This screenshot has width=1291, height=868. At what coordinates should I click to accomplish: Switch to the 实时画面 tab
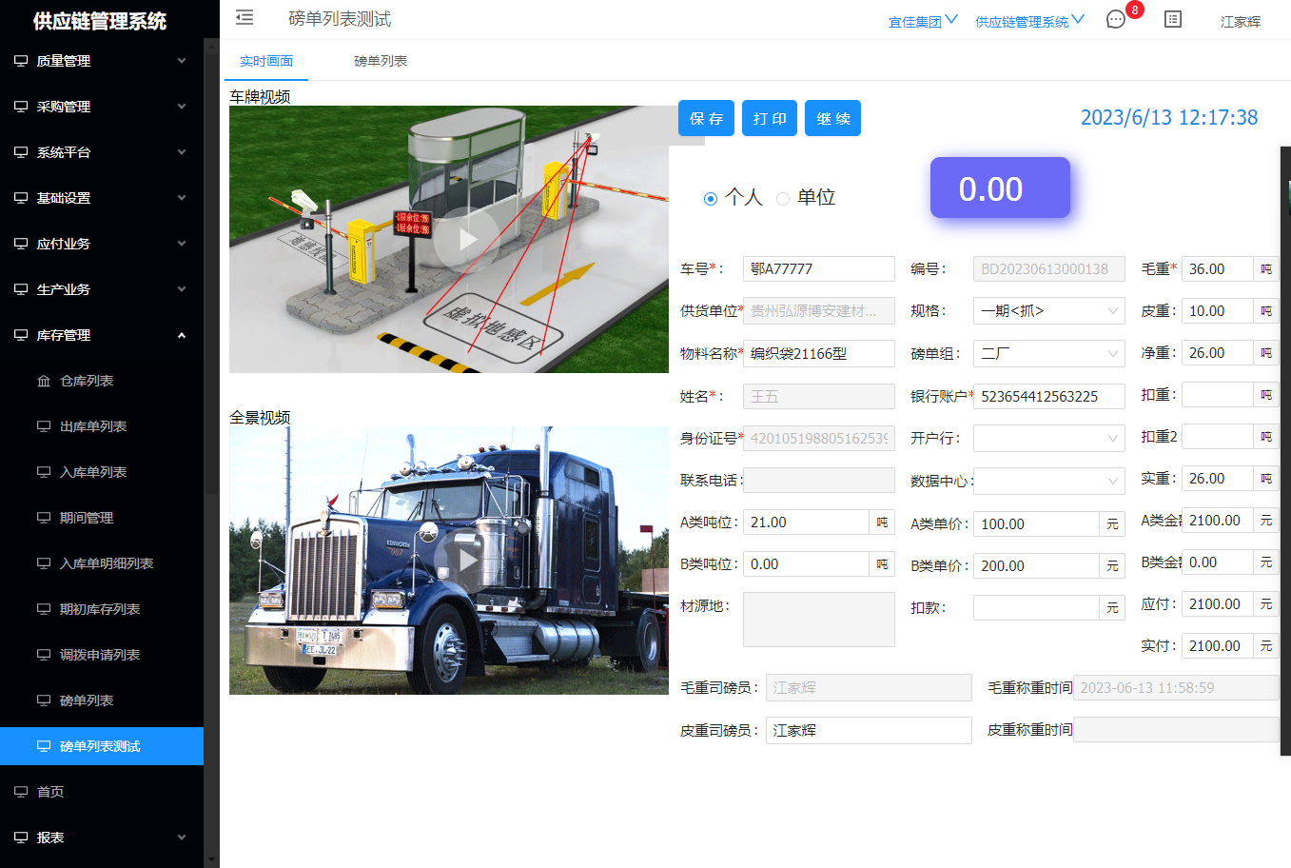click(x=266, y=61)
